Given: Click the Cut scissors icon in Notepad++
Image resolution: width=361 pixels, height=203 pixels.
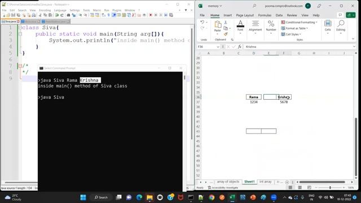Looking at the screenshot, I should click(40, 15).
